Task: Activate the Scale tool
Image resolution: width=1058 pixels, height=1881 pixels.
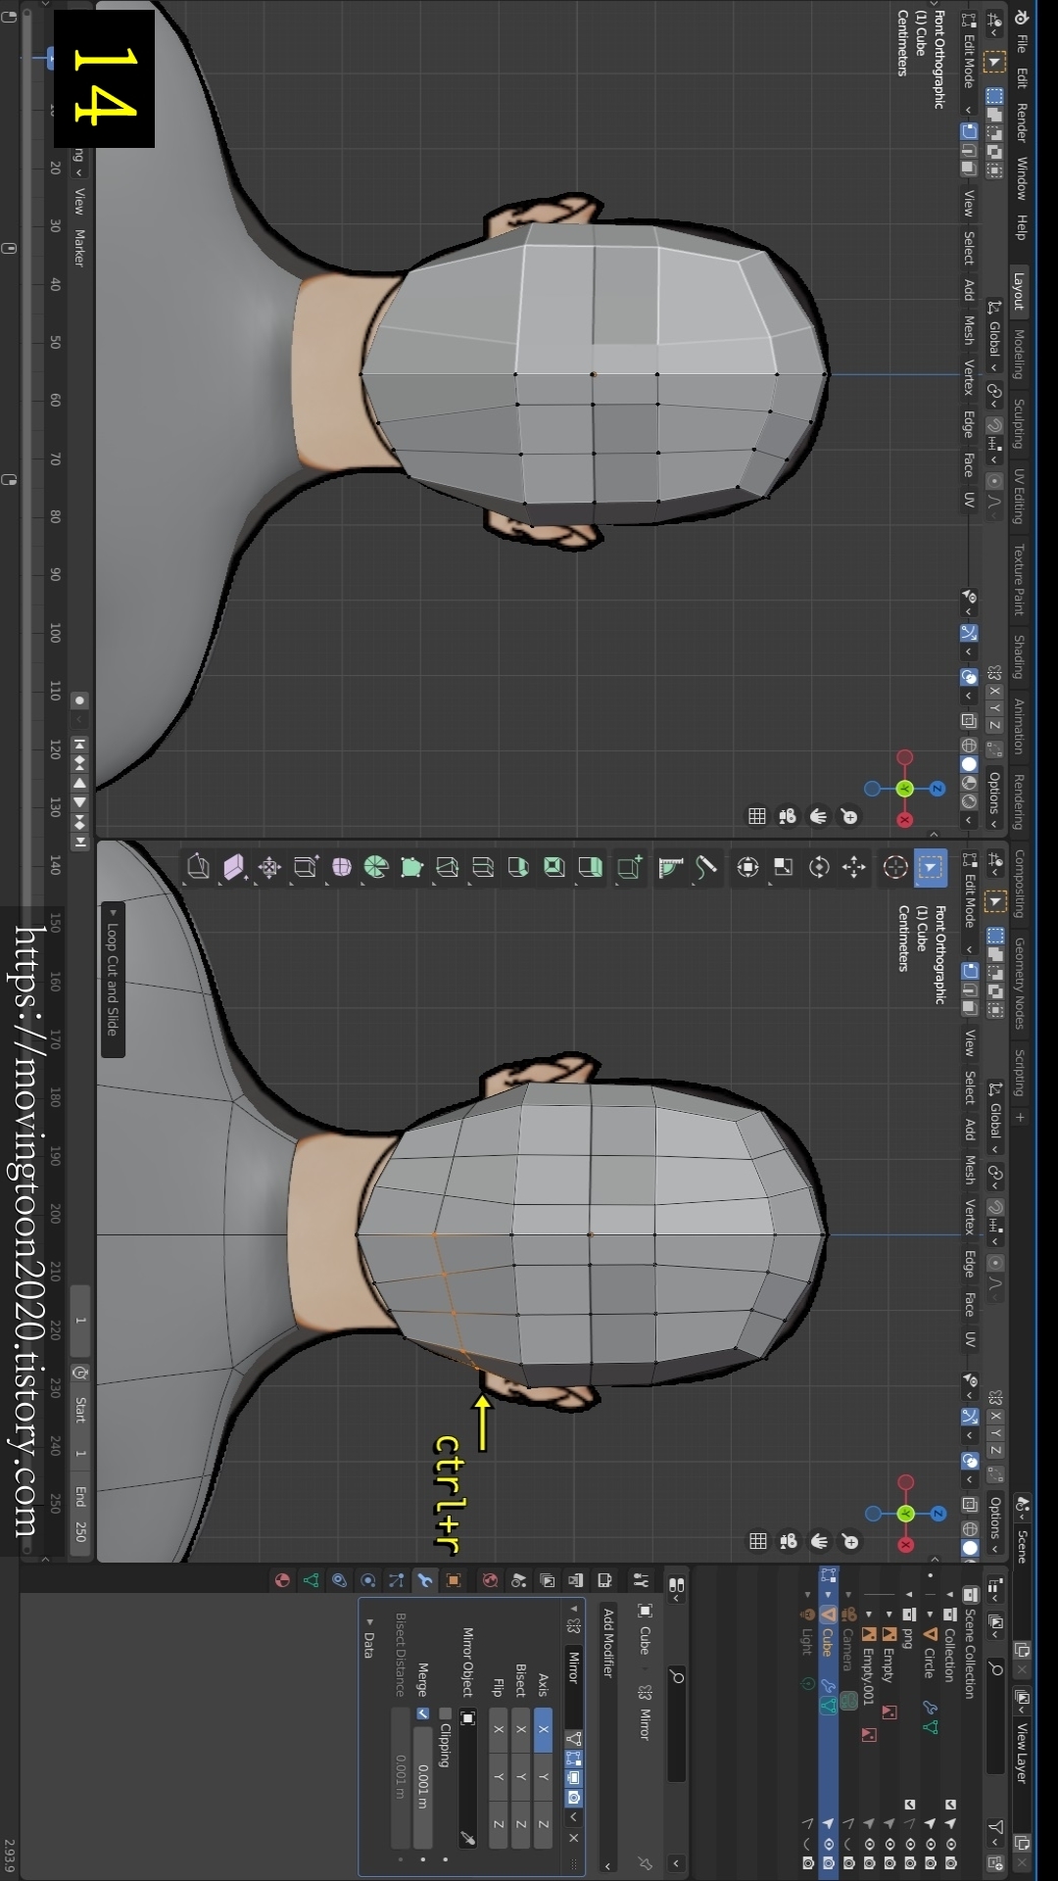Action: pos(784,867)
